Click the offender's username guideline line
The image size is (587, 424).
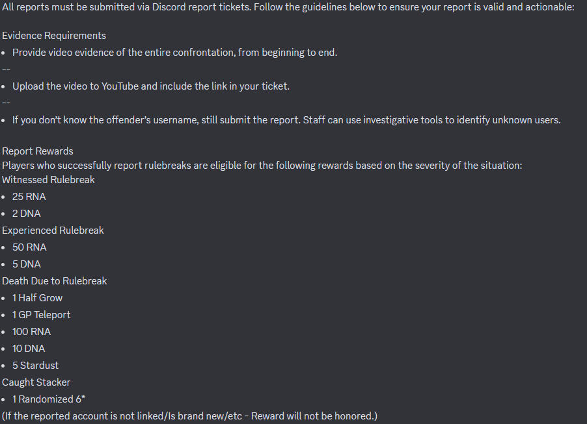pyautogui.click(x=286, y=120)
